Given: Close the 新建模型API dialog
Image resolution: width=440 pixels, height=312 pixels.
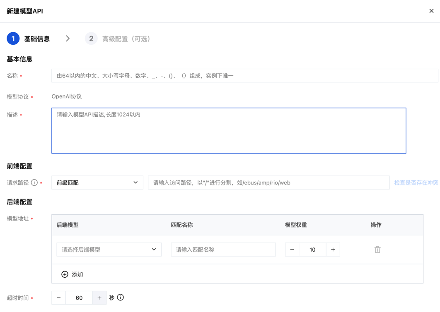Looking at the screenshot, I should [x=431, y=11].
